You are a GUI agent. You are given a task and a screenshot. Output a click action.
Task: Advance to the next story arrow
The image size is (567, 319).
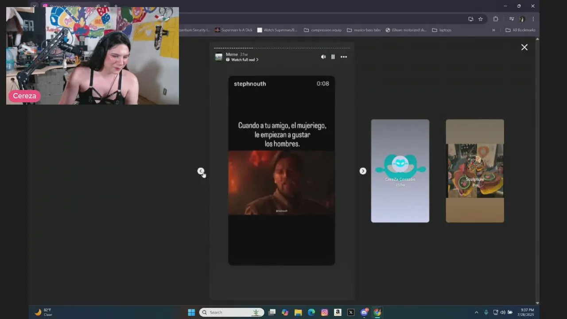(363, 171)
